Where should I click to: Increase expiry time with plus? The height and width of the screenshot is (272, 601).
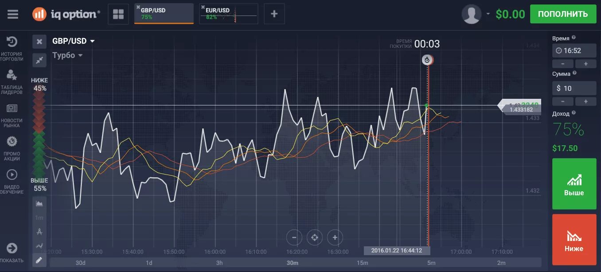[x=585, y=64]
